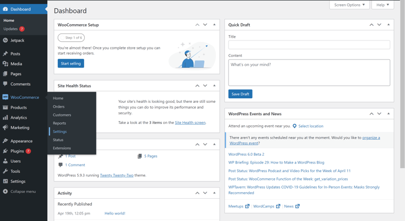Click the page vertical scrollbar

click(403, 84)
